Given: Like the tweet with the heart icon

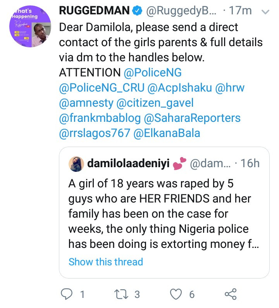Looking at the screenshot, I should click(x=177, y=294).
